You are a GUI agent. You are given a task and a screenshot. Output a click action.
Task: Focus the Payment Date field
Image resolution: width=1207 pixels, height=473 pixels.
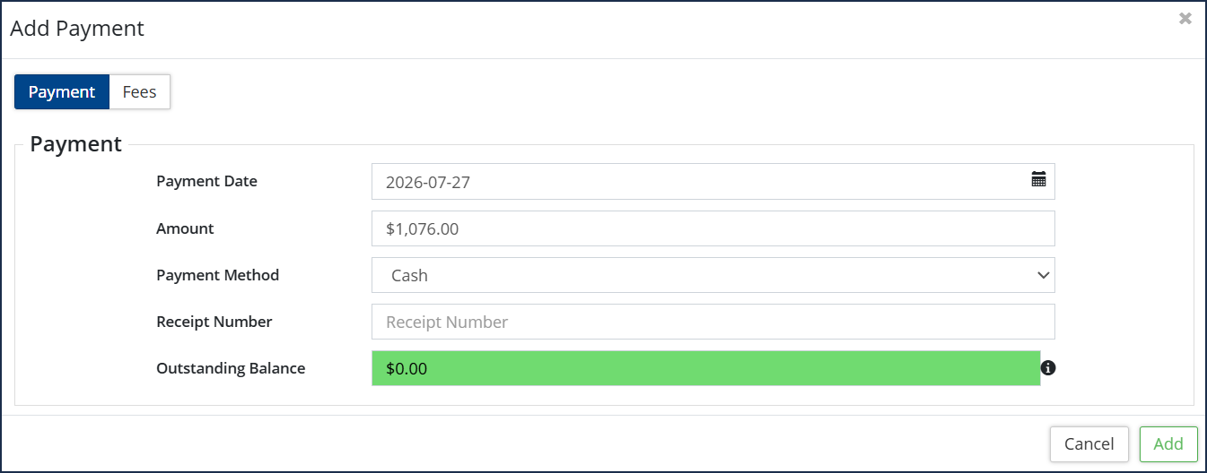[713, 181]
